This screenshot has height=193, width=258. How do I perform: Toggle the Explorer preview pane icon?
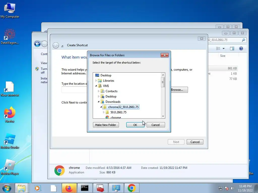pyautogui.click(x=232, y=49)
